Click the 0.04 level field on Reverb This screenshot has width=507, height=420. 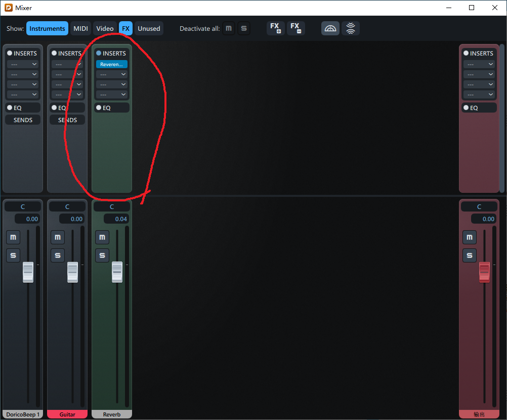pyautogui.click(x=117, y=219)
